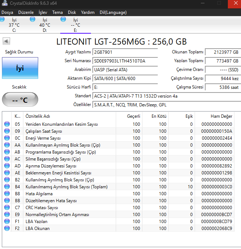This screenshot has height=249, width=241.
Task: Click status orb for attribute C7
Action: [x=7, y=207]
